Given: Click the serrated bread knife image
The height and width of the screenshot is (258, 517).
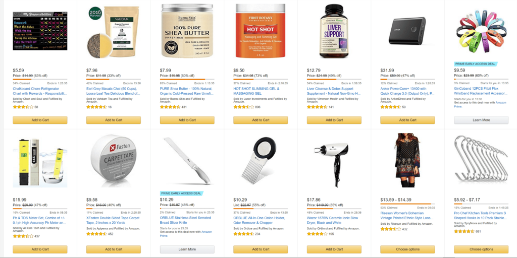Looking at the screenshot, I should click(x=187, y=161).
